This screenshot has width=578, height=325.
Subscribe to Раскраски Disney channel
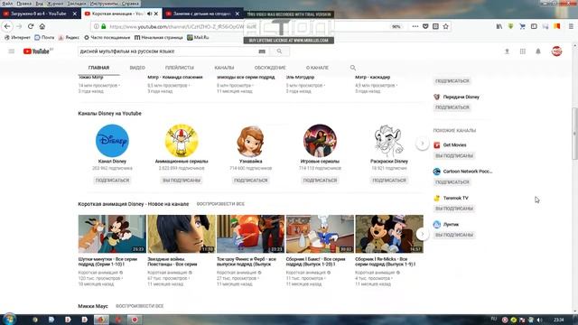click(389, 181)
